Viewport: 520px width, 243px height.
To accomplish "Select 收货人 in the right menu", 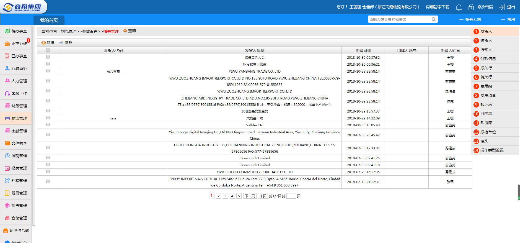I will 495,40.
